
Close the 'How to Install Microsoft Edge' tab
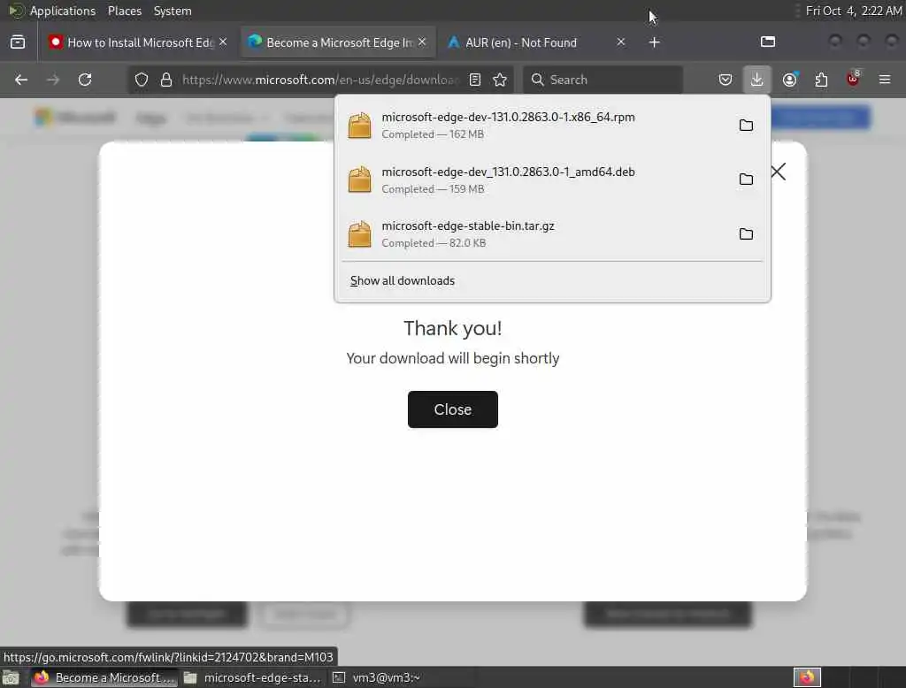click(x=223, y=42)
